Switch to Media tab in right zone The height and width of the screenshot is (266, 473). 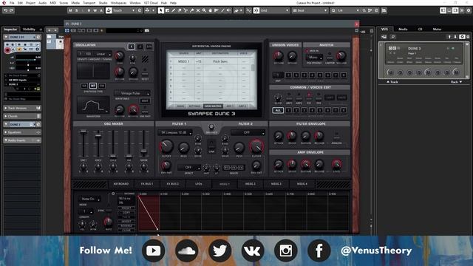pos(403,29)
